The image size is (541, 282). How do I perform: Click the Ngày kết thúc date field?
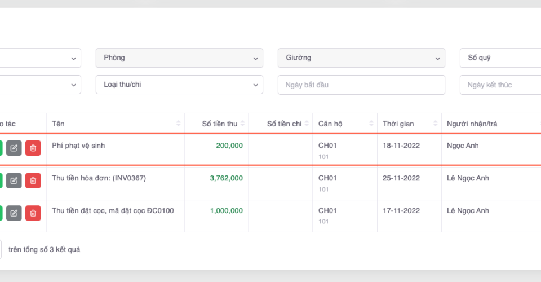(500, 85)
